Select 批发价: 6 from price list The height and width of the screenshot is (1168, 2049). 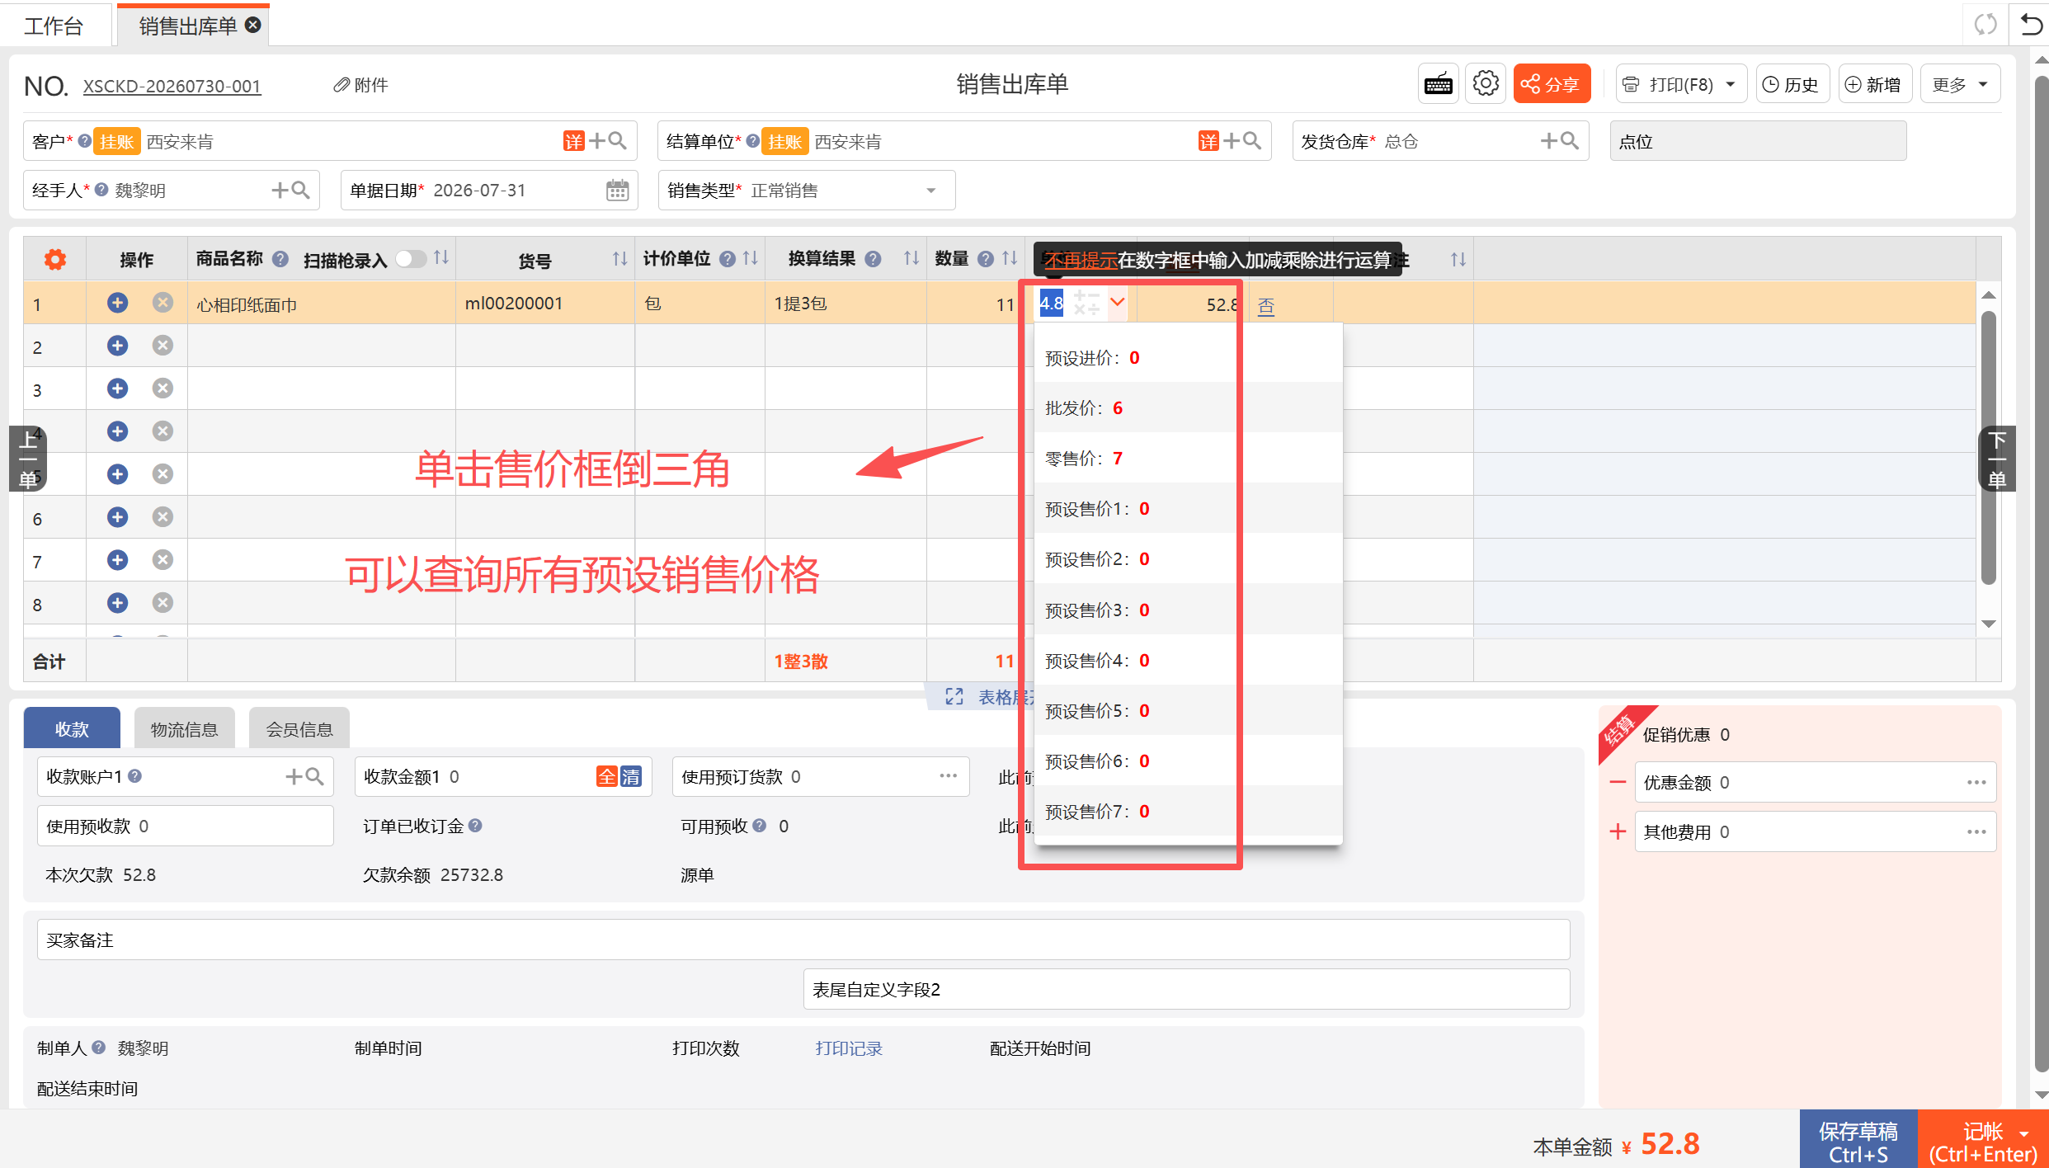[x=1188, y=408]
